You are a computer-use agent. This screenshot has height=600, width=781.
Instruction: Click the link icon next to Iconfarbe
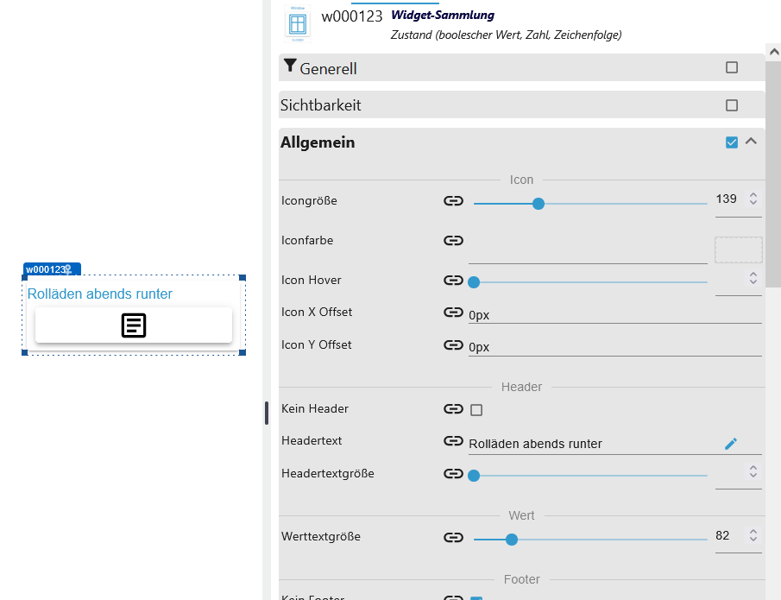pos(454,241)
